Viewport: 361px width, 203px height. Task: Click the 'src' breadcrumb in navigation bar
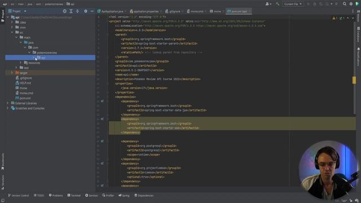(12, 4)
